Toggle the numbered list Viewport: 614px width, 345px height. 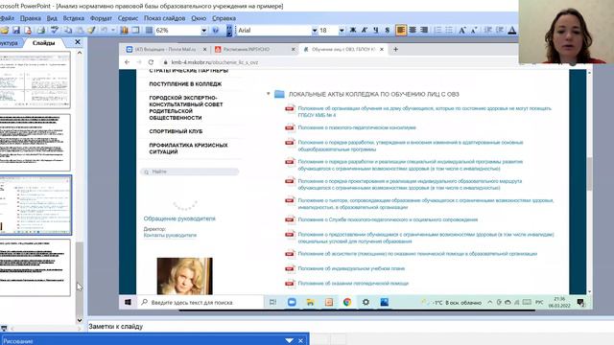(437, 30)
